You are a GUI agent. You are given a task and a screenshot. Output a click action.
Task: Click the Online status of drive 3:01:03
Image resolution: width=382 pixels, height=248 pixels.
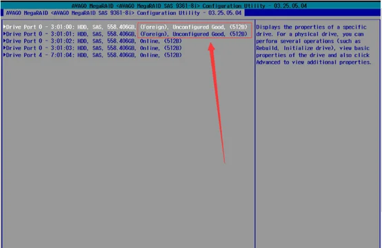tap(150, 48)
